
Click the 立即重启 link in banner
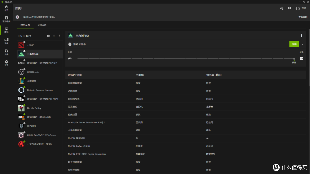coord(303,17)
